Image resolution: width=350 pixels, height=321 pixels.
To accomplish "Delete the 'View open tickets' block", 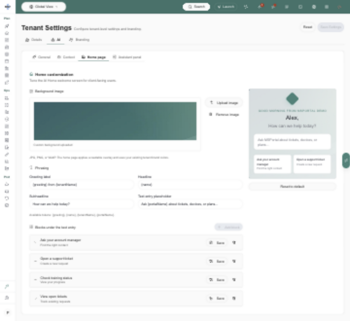I will [234, 298].
